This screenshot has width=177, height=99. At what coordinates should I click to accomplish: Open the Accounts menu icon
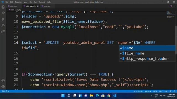pyautogui.click(x=3, y=81)
